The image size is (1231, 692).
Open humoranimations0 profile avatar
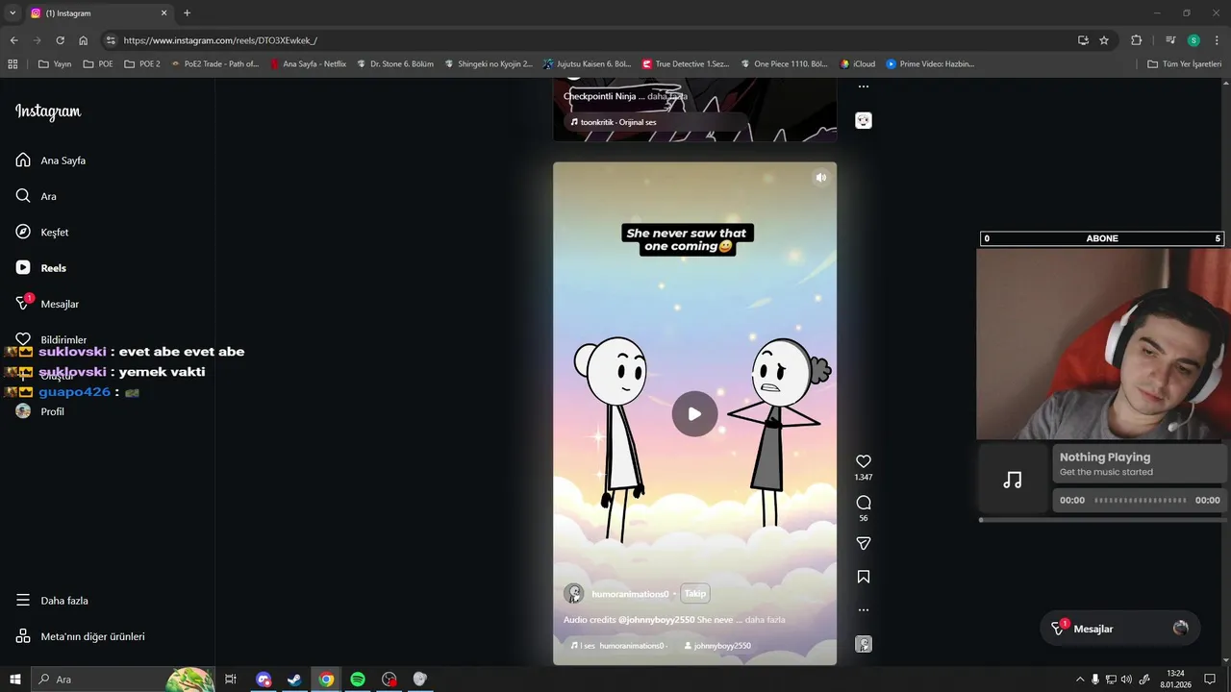[x=574, y=594]
